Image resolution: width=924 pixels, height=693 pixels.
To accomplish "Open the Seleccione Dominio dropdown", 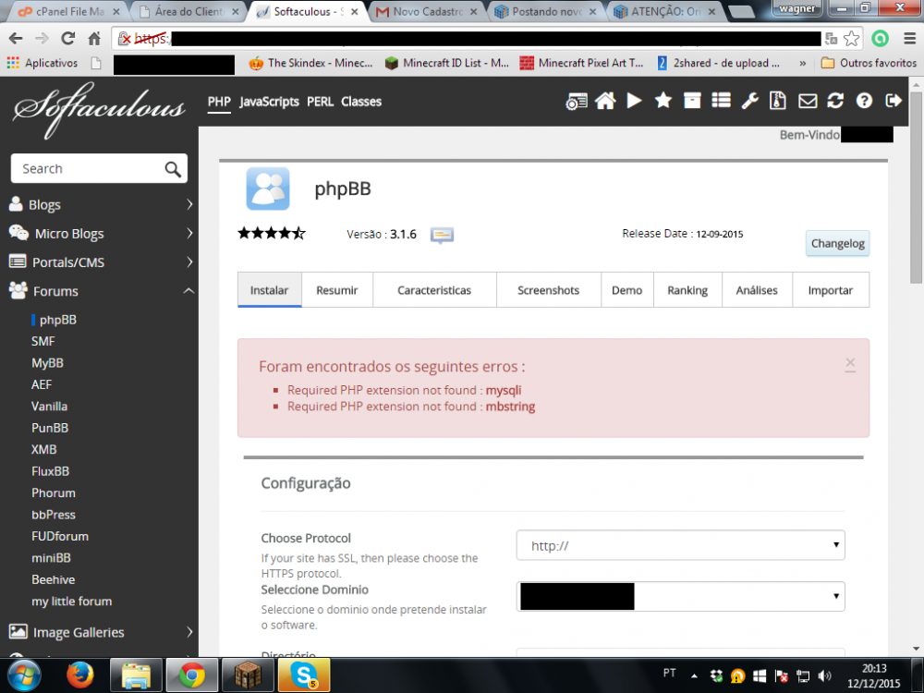I will (x=680, y=597).
